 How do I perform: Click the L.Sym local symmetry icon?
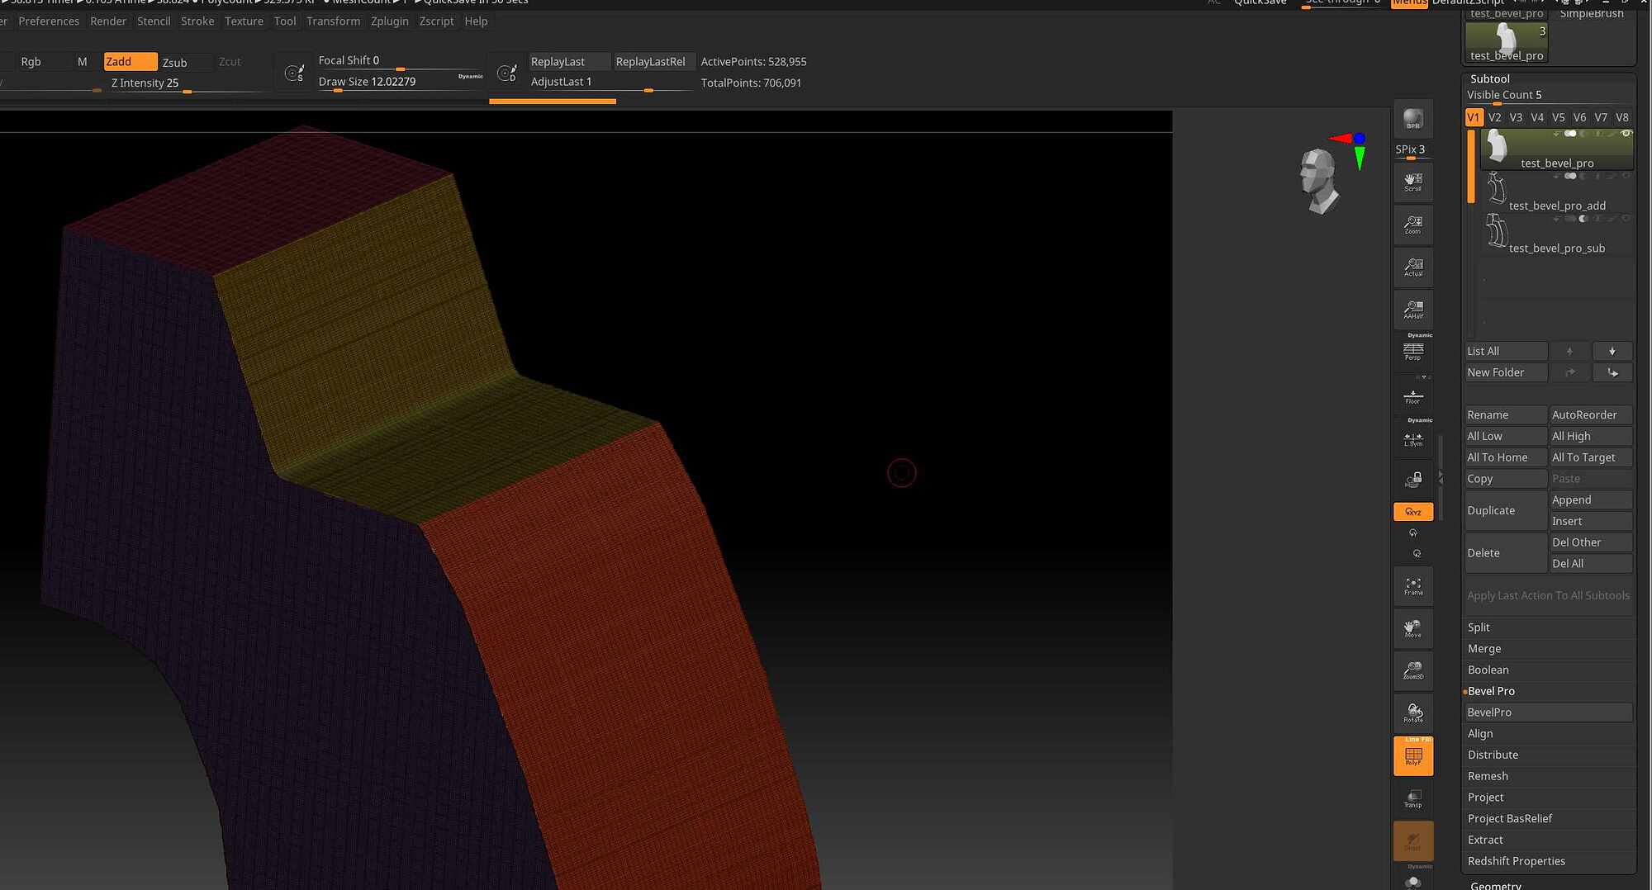coord(1412,440)
